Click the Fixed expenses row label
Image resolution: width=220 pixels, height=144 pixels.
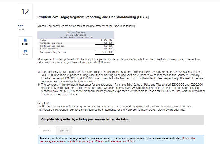click(49, 49)
